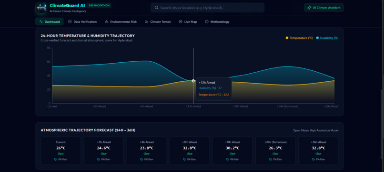Click the rain cloud icon in +18h Ahead card
384x172 pixels.
coord(228,159)
